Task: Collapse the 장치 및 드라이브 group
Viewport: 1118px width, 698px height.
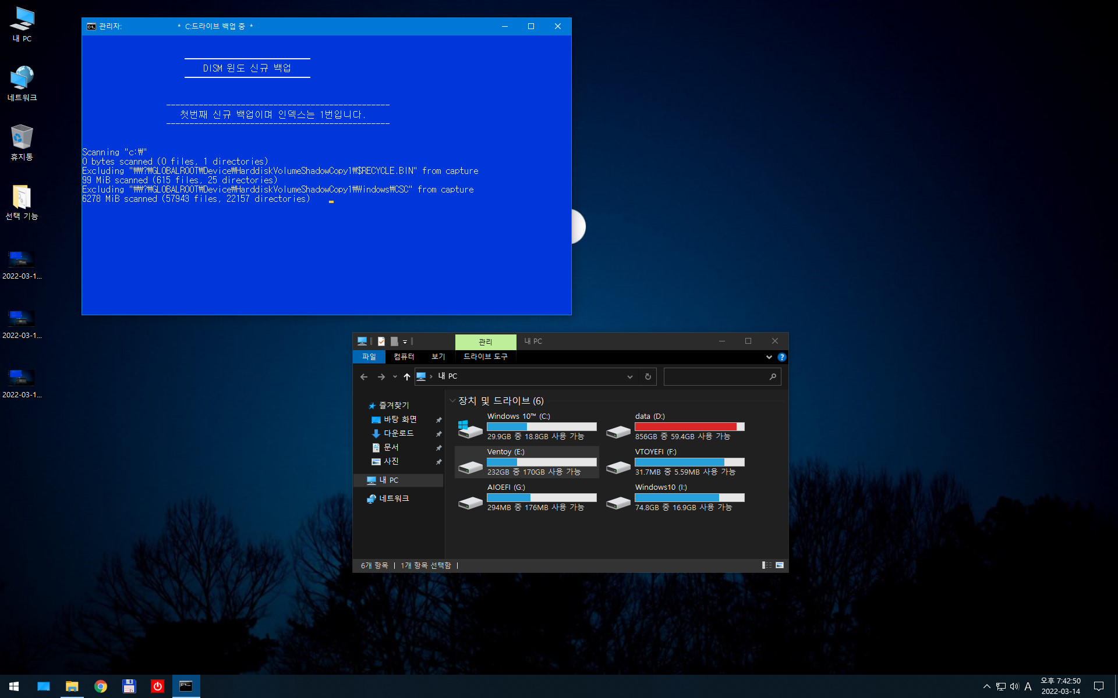Action: pos(452,401)
